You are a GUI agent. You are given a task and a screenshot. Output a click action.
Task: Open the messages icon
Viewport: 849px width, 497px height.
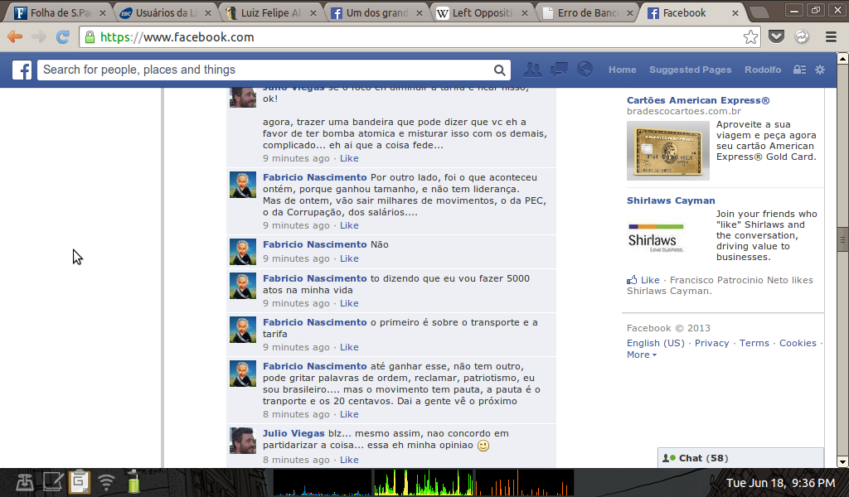pos(559,70)
